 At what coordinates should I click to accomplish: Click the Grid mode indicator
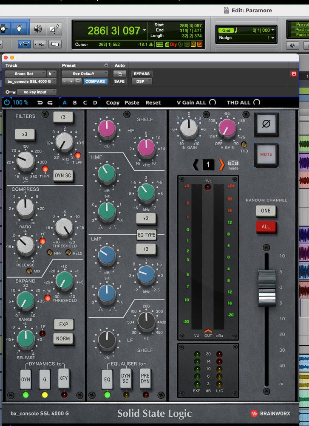click(x=226, y=31)
